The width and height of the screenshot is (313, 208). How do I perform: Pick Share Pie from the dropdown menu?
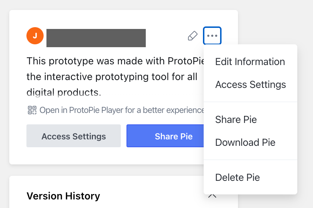(236, 119)
